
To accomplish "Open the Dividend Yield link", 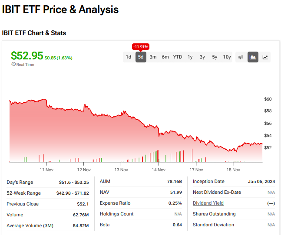I will coord(208,203).
